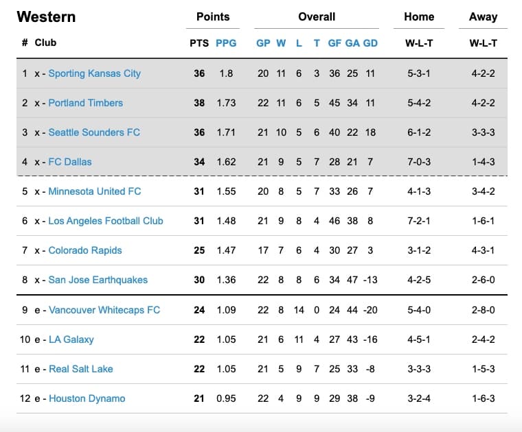Sort standings by GP column header

(x=263, y=43)
